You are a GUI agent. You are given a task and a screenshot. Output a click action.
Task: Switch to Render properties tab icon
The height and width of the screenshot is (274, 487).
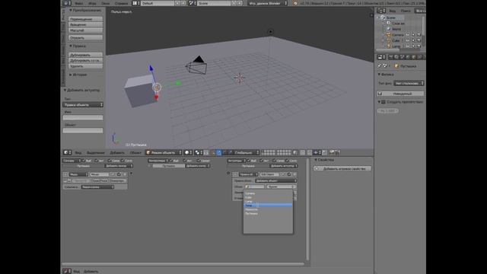[x=390, y=57]
